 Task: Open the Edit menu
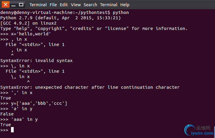[64, 5]
